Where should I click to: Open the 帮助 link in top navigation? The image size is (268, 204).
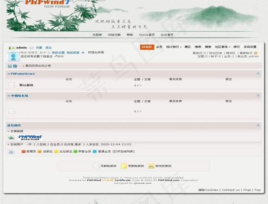tap(130, 35)
